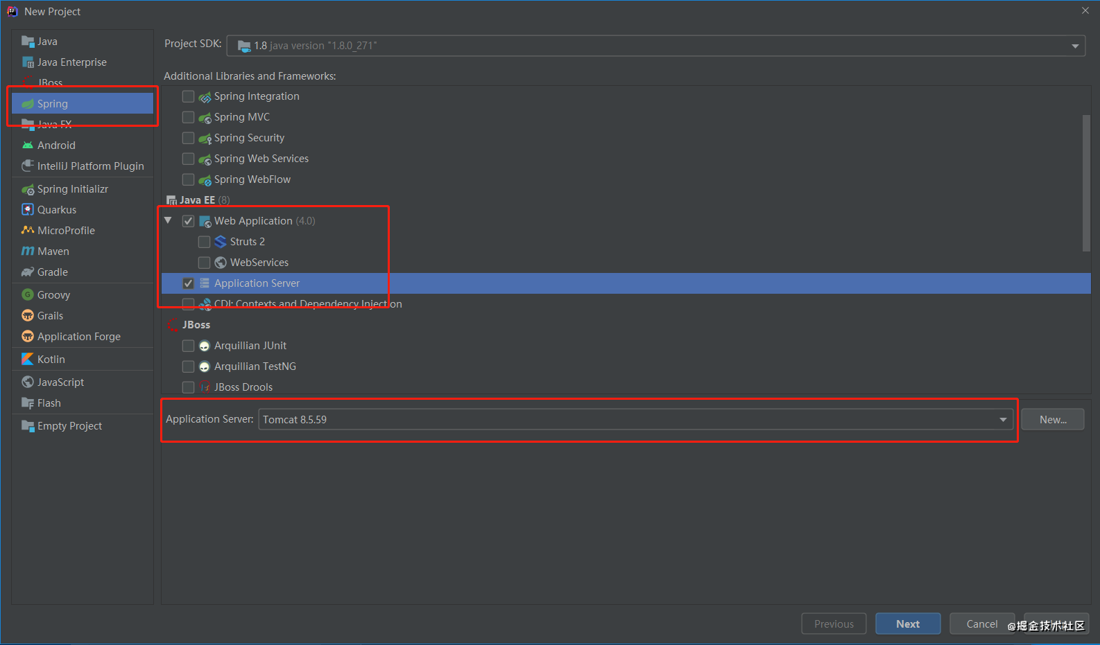This screenshot has width=1100, height=645.
Task: Click the frameworks list vertical scrollbar
Action: coord(1086,183)
